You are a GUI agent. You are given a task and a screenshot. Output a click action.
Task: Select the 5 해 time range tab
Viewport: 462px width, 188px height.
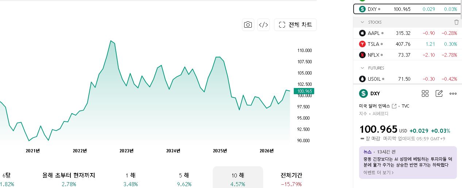(184, 179)
